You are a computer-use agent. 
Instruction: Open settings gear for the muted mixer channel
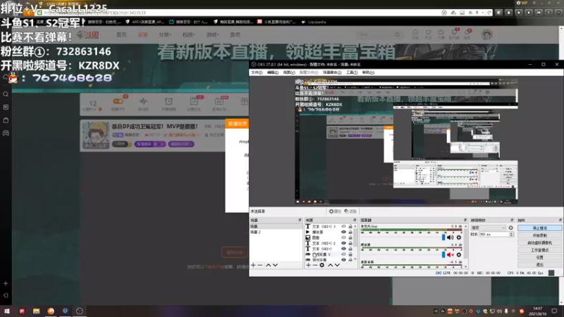click(x=459, y=255)
